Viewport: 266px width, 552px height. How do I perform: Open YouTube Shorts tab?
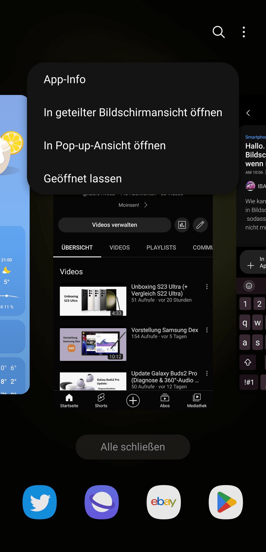(x=101, y=400)
